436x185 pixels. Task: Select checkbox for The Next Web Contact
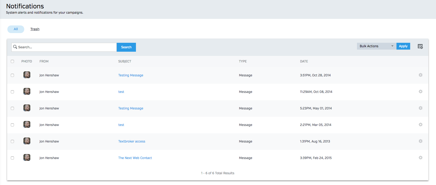pos(12,158)
